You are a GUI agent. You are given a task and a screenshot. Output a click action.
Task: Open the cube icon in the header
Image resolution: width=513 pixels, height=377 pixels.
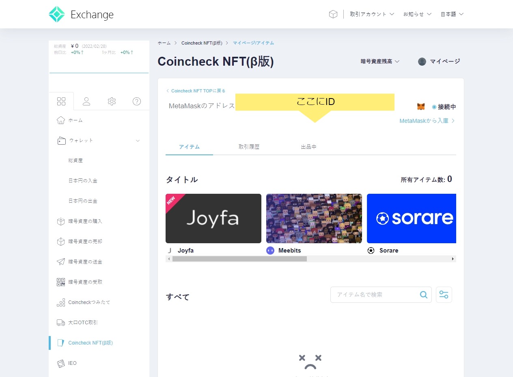pos(333,14)
